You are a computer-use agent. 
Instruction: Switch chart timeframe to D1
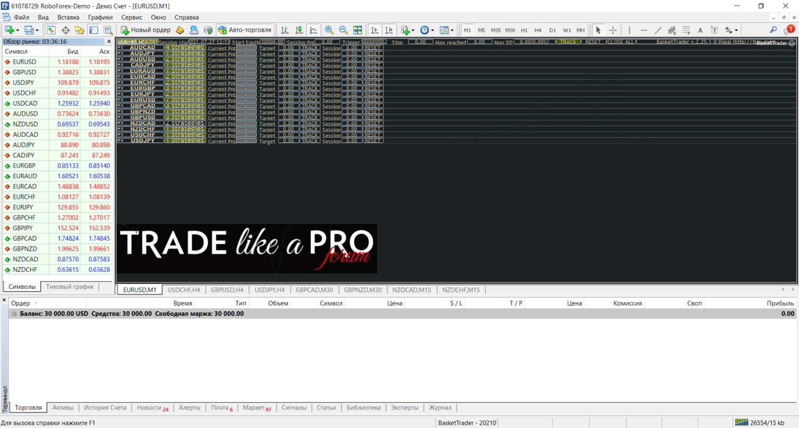pos(552,30)
